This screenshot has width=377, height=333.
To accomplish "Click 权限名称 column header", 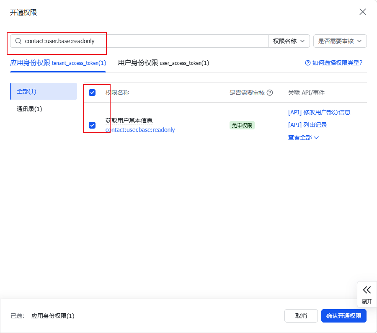I will point(117,93).
